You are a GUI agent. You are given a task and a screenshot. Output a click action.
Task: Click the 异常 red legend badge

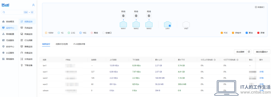point(258,33)
